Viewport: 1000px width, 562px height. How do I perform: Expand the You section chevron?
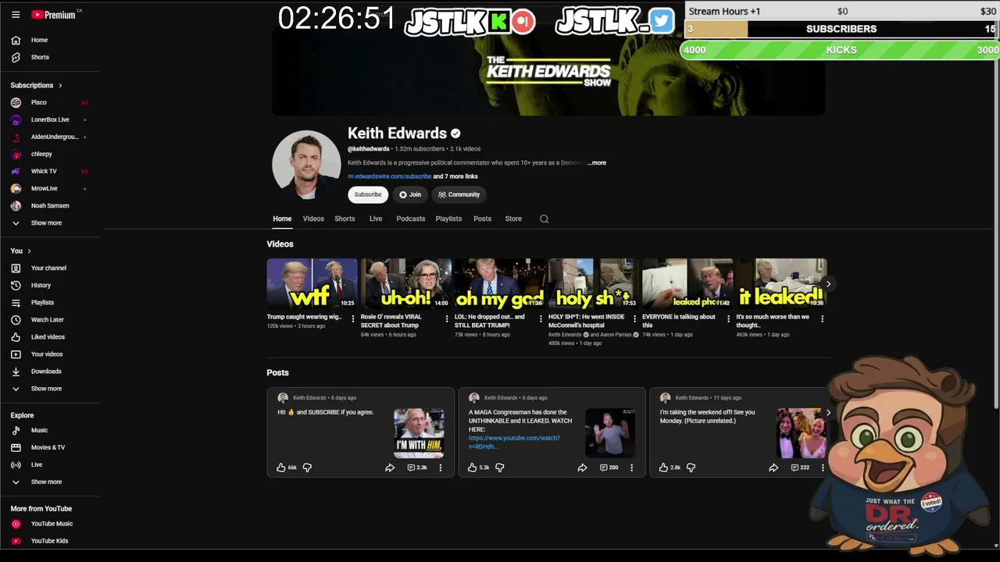[x=29, y=251]
